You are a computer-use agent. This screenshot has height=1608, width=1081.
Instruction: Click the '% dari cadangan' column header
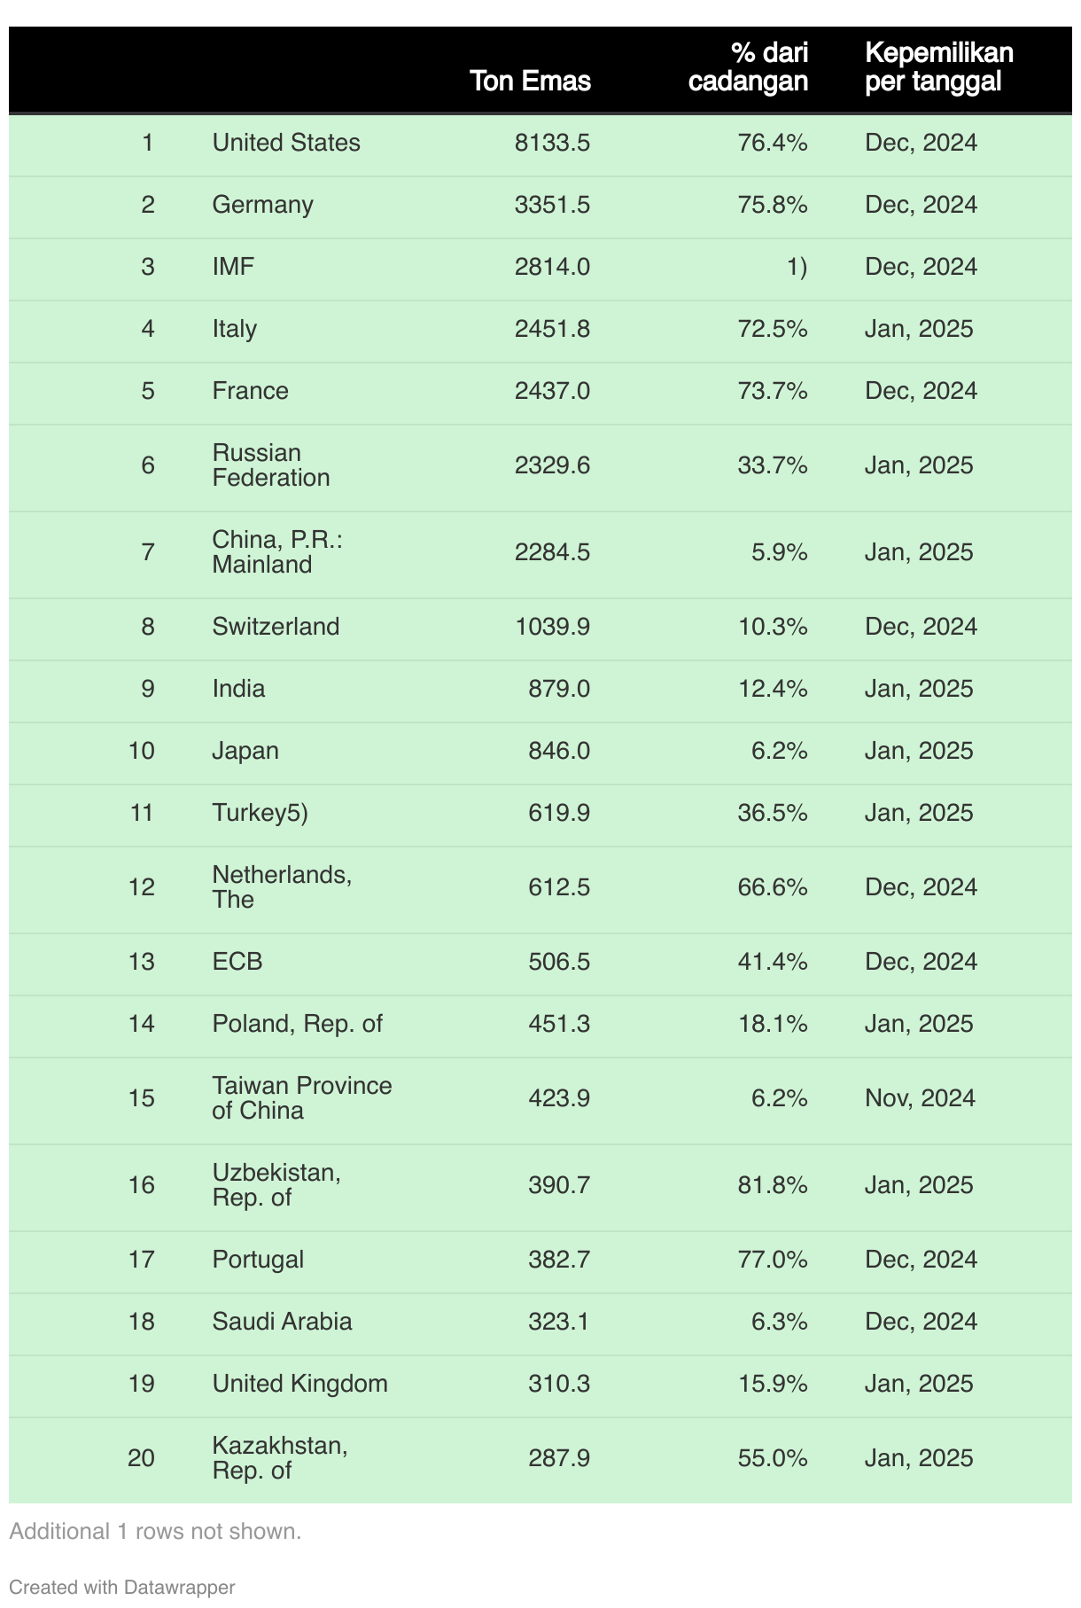click(x=749, y=67)
